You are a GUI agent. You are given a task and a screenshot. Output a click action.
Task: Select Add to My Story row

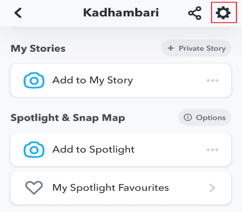121,80
